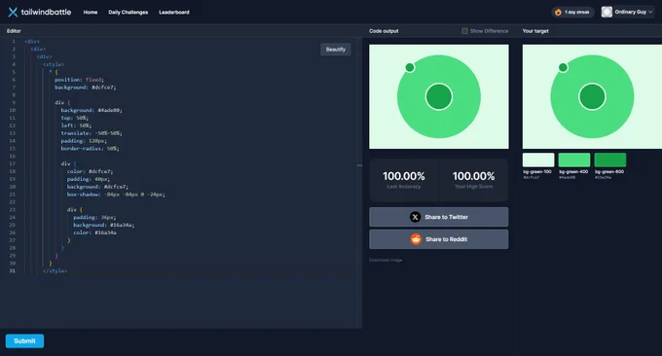Viewport: 662px width, 356px height.
Task: Click the editor and output divider handle
Action: coord(359,165)
